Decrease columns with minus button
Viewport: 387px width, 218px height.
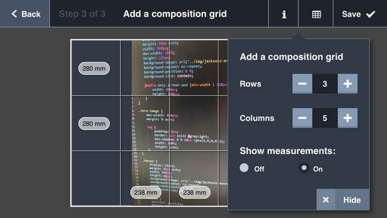(302, 118)
